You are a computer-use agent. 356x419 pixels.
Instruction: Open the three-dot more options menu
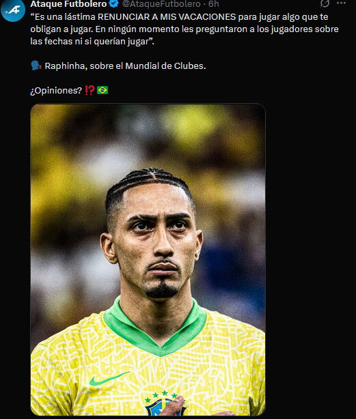[341, 3]
